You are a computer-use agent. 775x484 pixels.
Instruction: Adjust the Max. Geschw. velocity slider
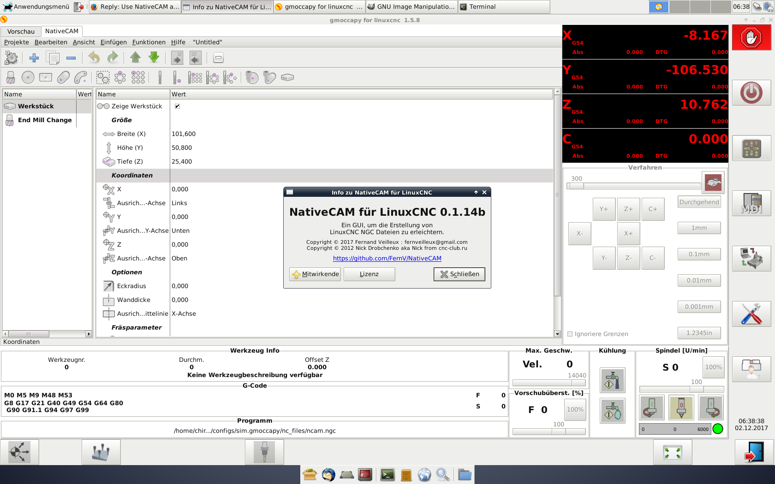click(x=549, y=383)
